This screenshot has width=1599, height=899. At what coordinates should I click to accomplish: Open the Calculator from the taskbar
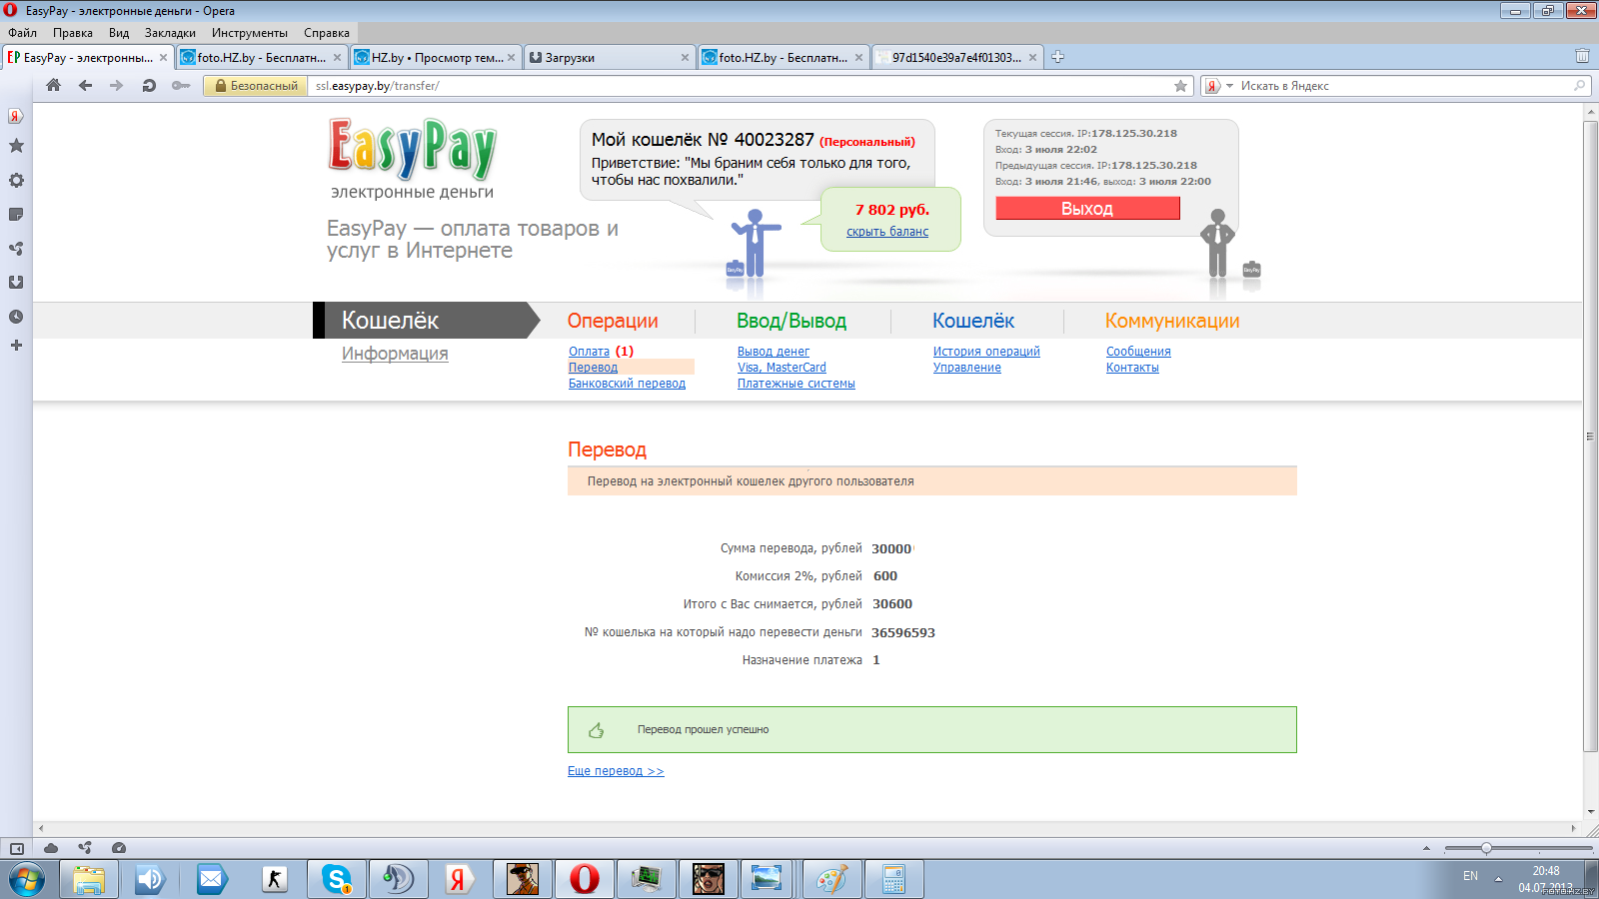point(894,880)
